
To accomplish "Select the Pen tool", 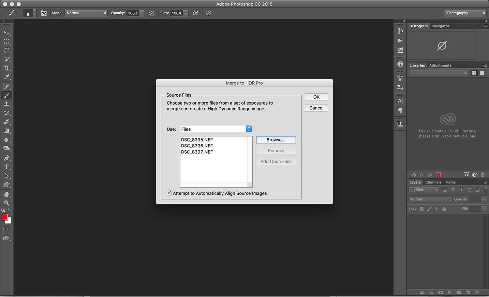I will (7, 158).
